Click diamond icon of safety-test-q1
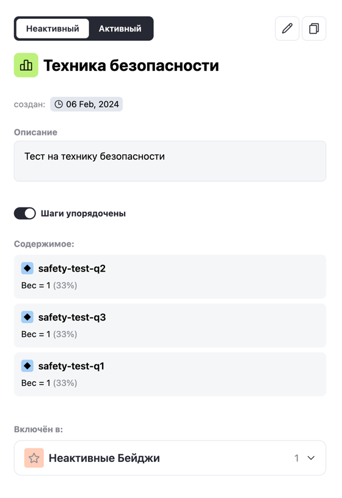 point(27,366)
